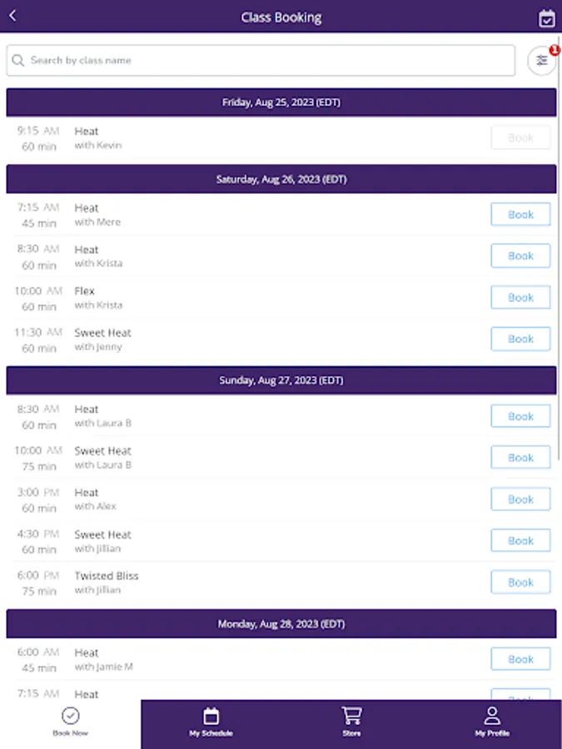Book the 3:00 PM Heat with Alex
Viewport: 562px width, 749px height.
click(x=520, y=499)
